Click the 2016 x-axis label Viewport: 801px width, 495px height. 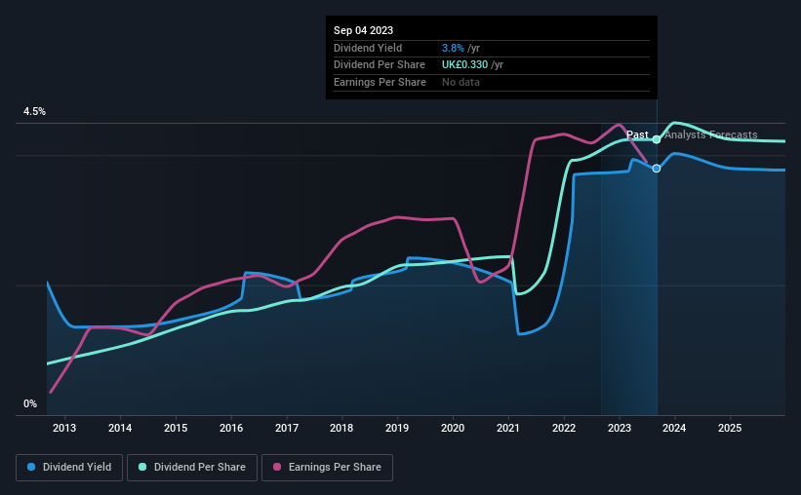[231, 428]
